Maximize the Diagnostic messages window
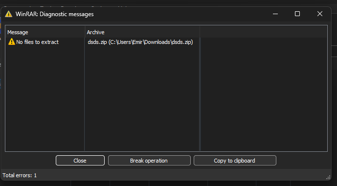The image size is (337, 186). [297, 14]
